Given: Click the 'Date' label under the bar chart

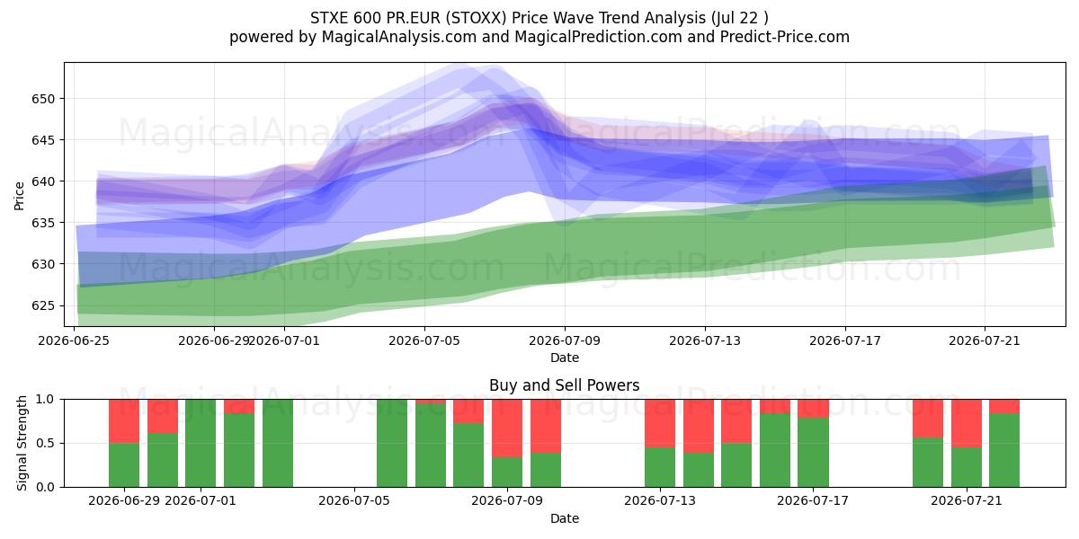Looking at the screenshot, I should (565, 518).
